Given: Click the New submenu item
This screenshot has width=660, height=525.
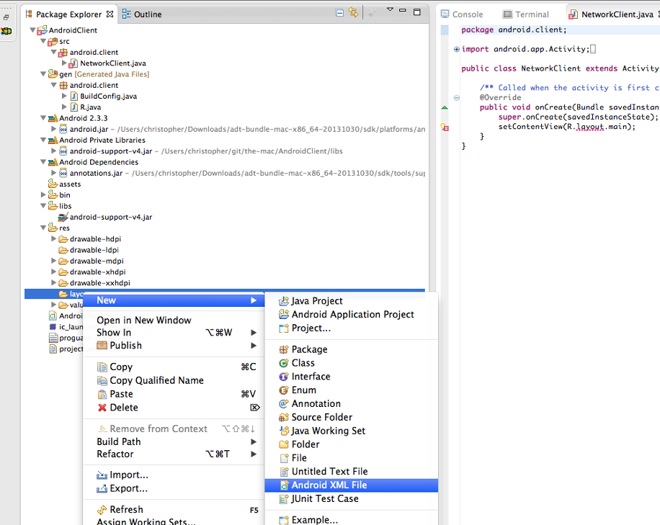Looking at the screenshot, I should [174, 300].
